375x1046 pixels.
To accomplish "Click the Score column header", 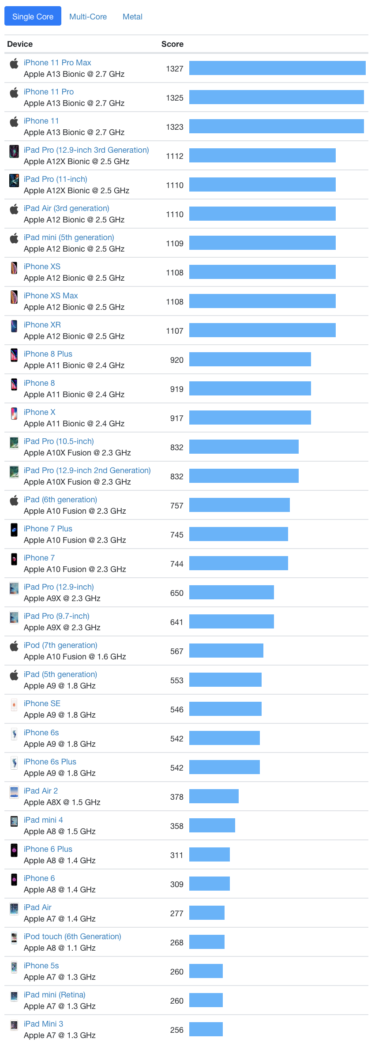I will (172, 44).
